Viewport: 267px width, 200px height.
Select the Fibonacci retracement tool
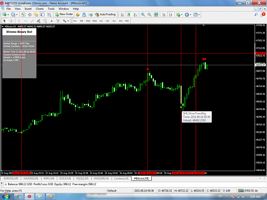coord(45,21)
